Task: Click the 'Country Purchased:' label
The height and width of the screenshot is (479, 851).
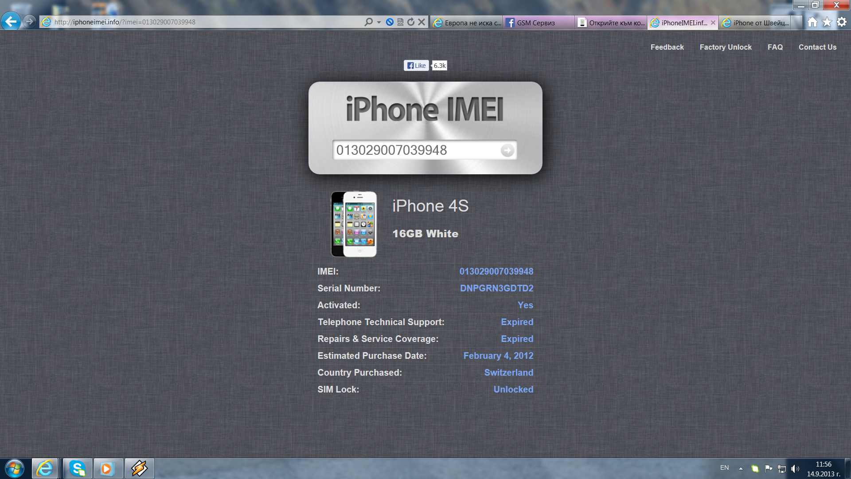Action: click(359, 373)
